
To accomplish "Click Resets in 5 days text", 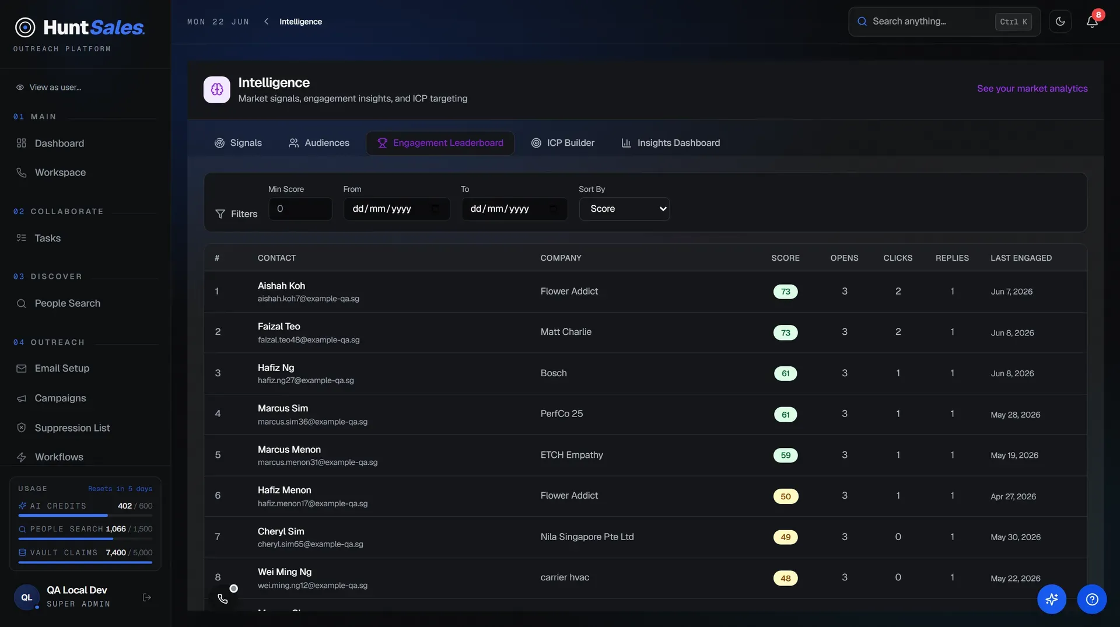I will tap(120, 489).
